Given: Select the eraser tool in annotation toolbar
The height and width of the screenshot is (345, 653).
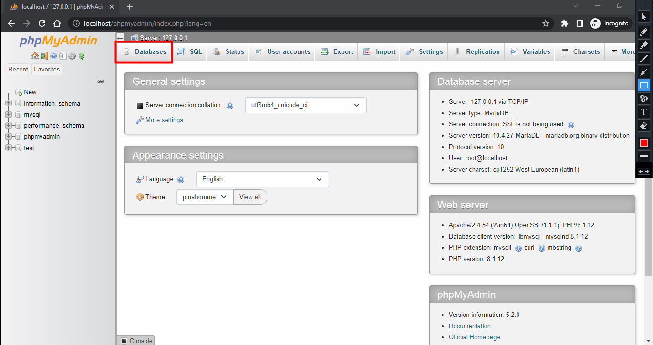Looking at the screenshot, I should (x=643, y=125).
